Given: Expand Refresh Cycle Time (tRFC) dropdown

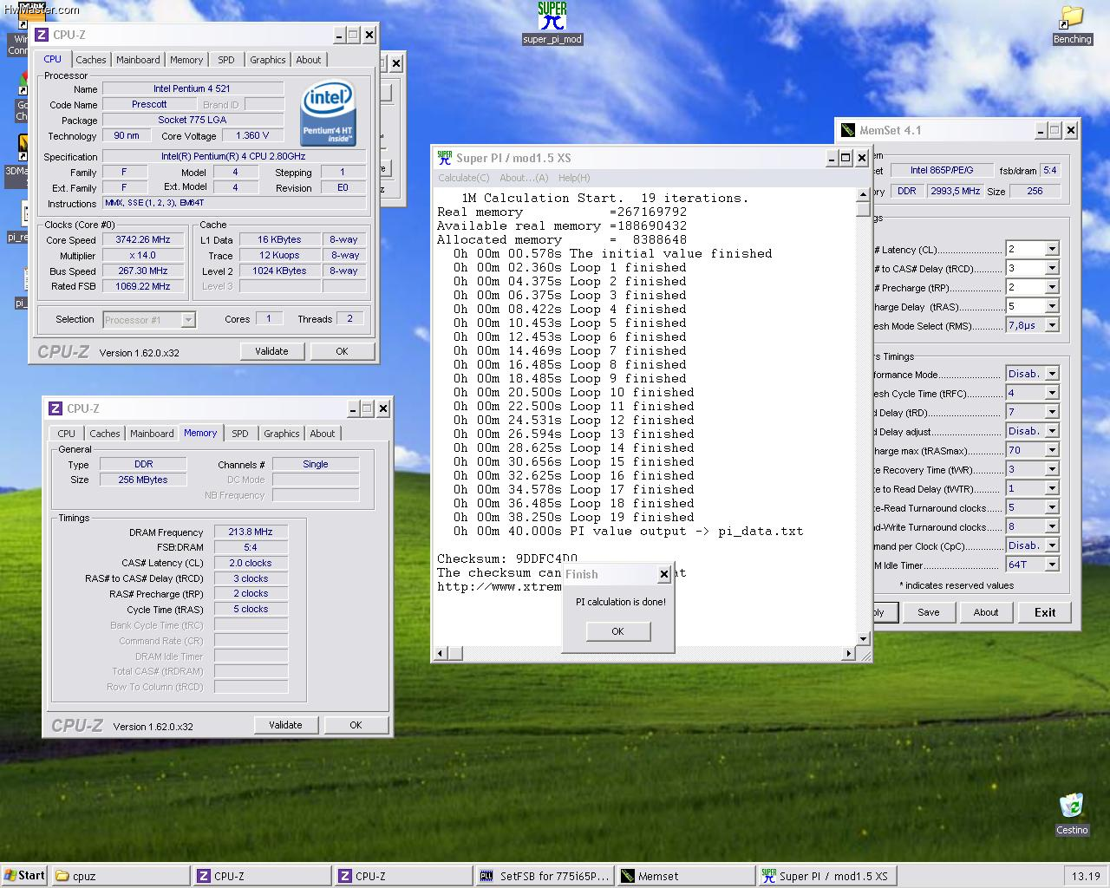Looking at the screenshot, I should 1052,394.
